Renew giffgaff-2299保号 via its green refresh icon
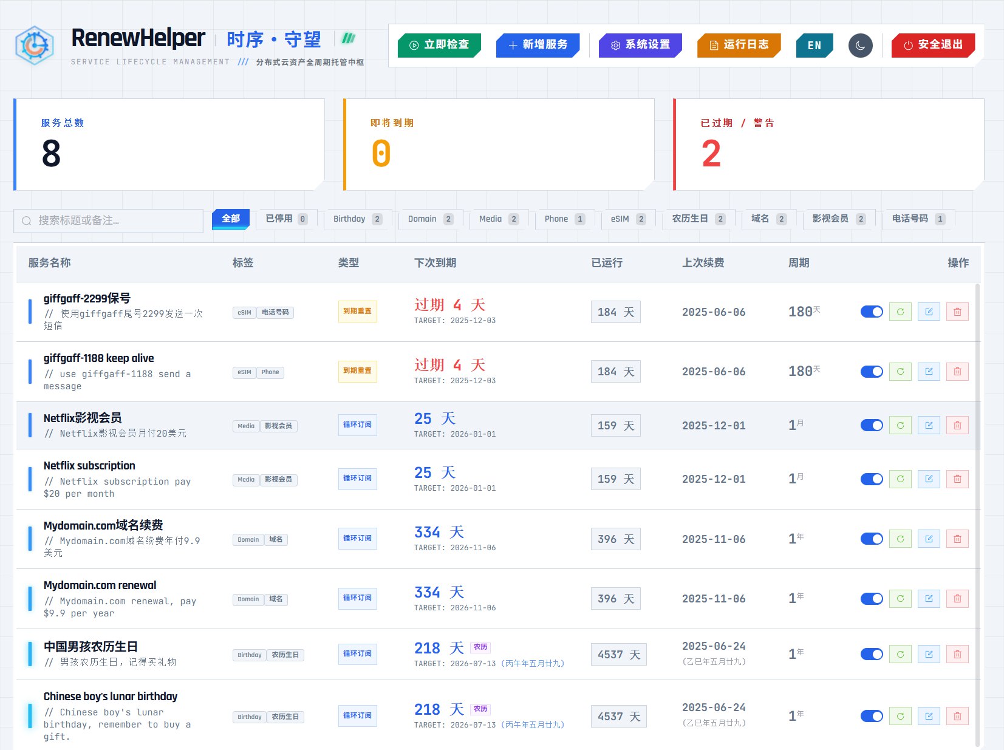Screen dimensions: 1004x750 900,311
